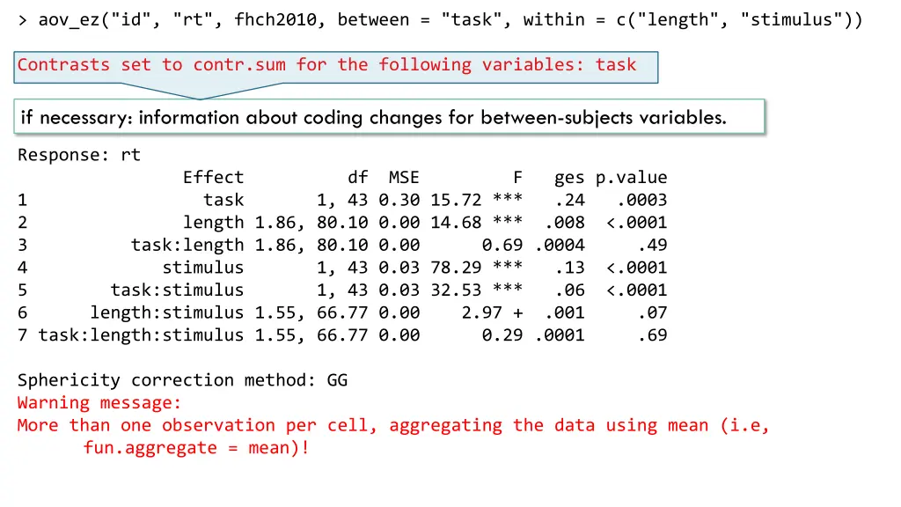Select the 'task:length:stimulus' row label
Image resolution: width=901 pixels, height=507 pixels.
(x=142, y=335)
